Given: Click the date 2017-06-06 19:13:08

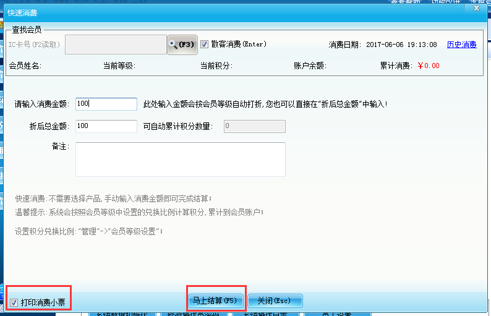Looking at the screenshot, I should [401, 45].
